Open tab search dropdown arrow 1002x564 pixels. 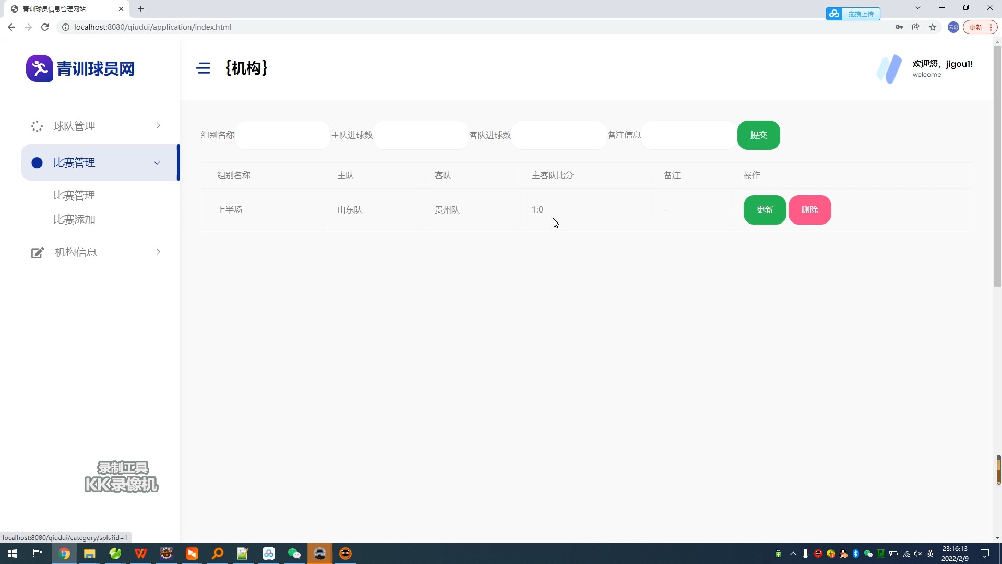(x=918, y=7)
